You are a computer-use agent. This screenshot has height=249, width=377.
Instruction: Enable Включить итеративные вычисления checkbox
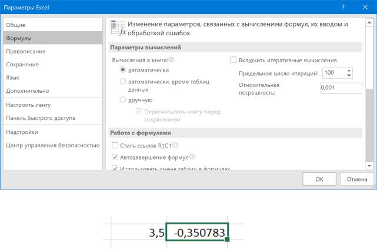click(x=233, y=60)
